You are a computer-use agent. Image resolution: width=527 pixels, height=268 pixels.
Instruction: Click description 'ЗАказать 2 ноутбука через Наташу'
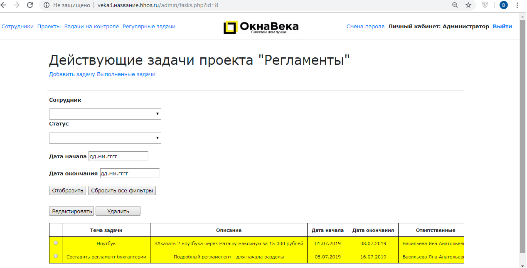[x=229, y=243]
